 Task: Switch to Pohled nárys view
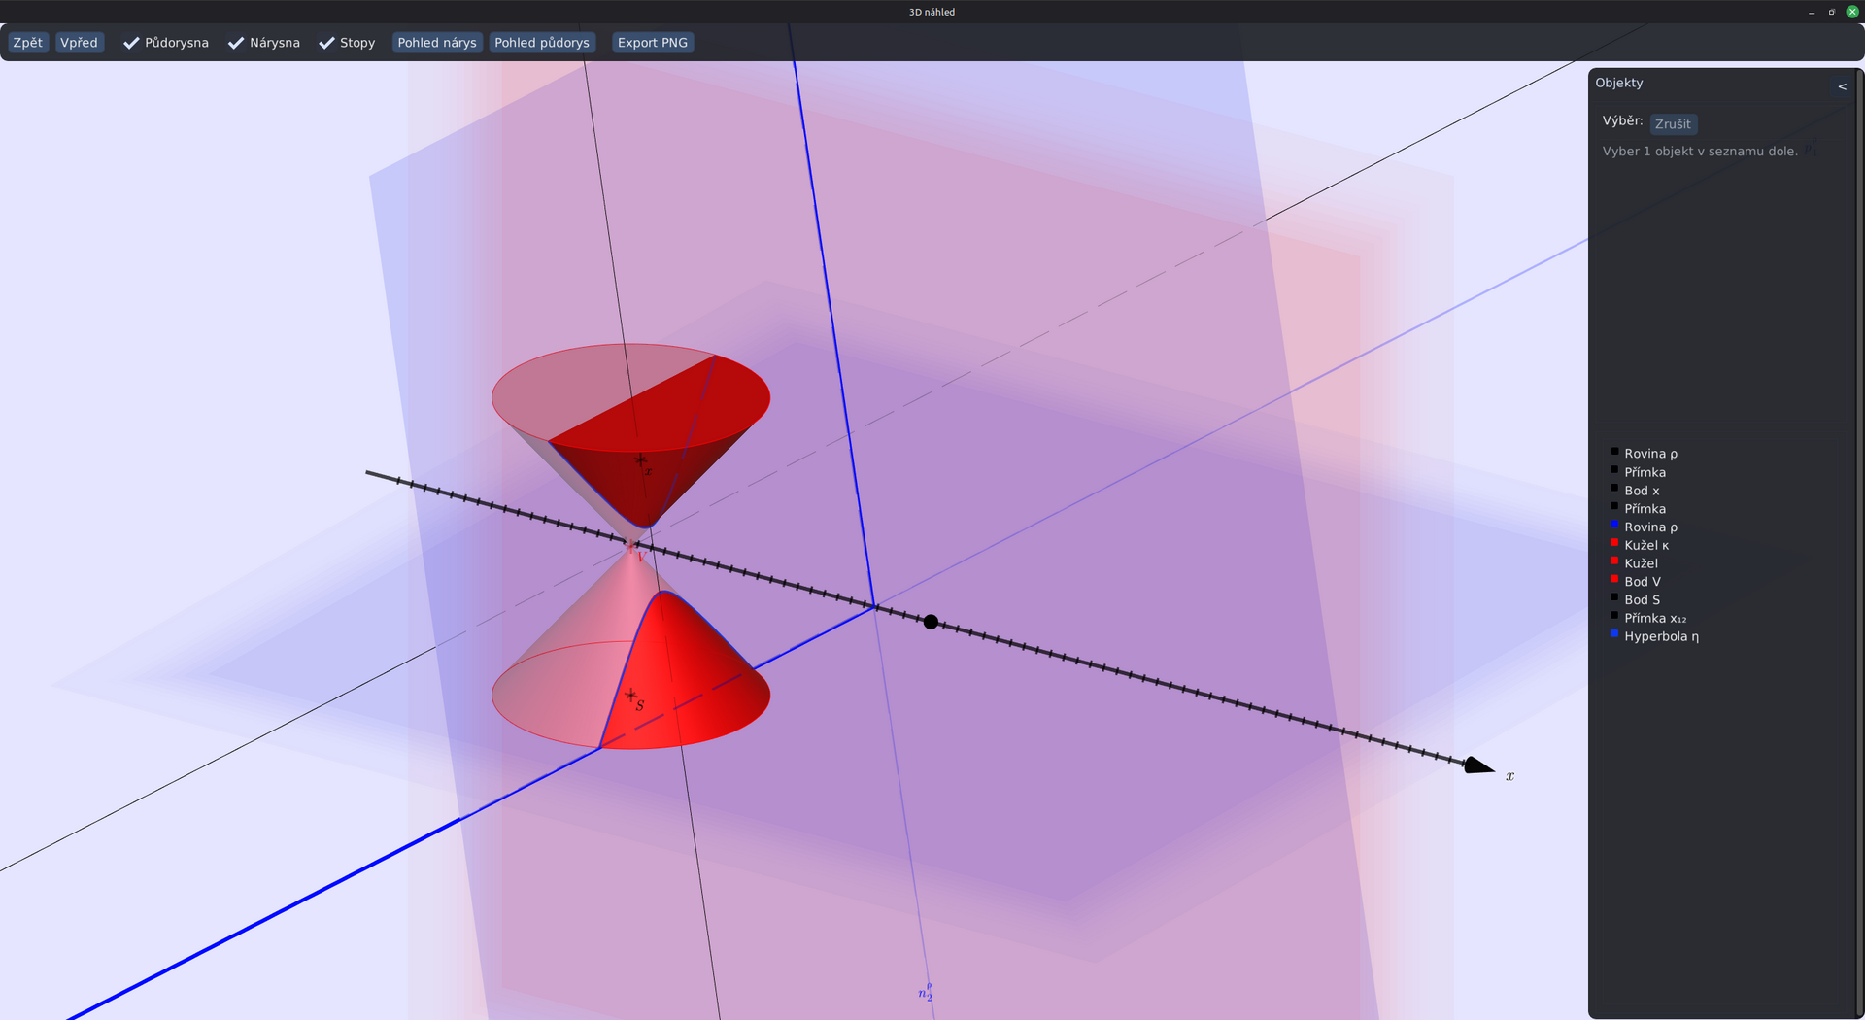coord(437,43)
